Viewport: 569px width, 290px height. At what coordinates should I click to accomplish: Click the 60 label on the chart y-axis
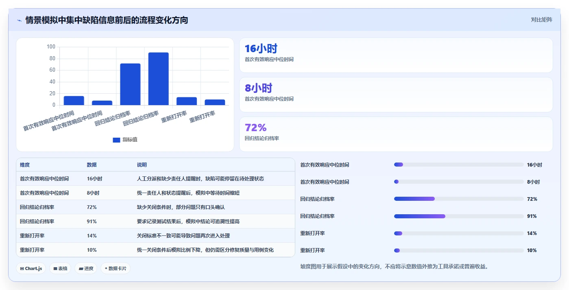click(52, 70)
